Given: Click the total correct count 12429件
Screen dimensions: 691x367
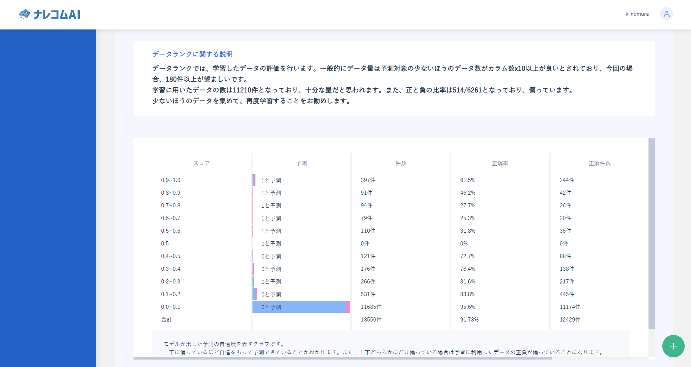Looking at the screenshot, I should pos(570,320).
